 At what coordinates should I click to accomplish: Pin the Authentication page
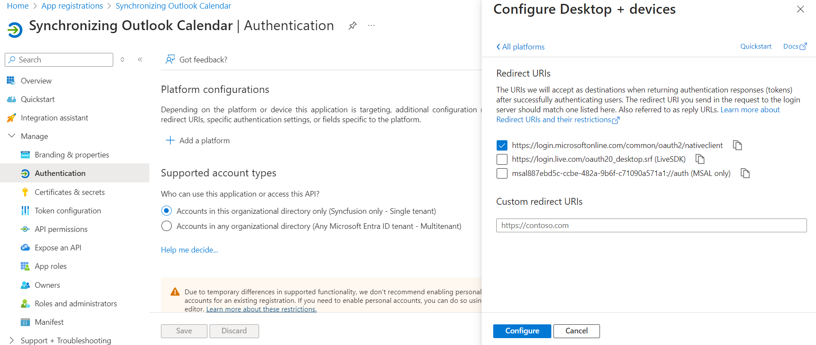(352, 26)
